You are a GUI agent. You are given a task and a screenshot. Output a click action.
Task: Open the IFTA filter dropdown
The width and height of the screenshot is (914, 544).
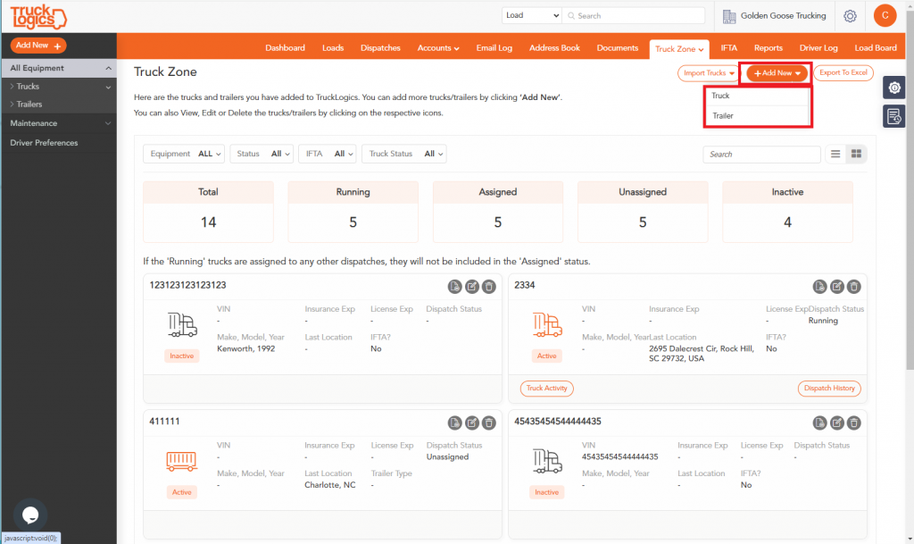tap(328, 154)
